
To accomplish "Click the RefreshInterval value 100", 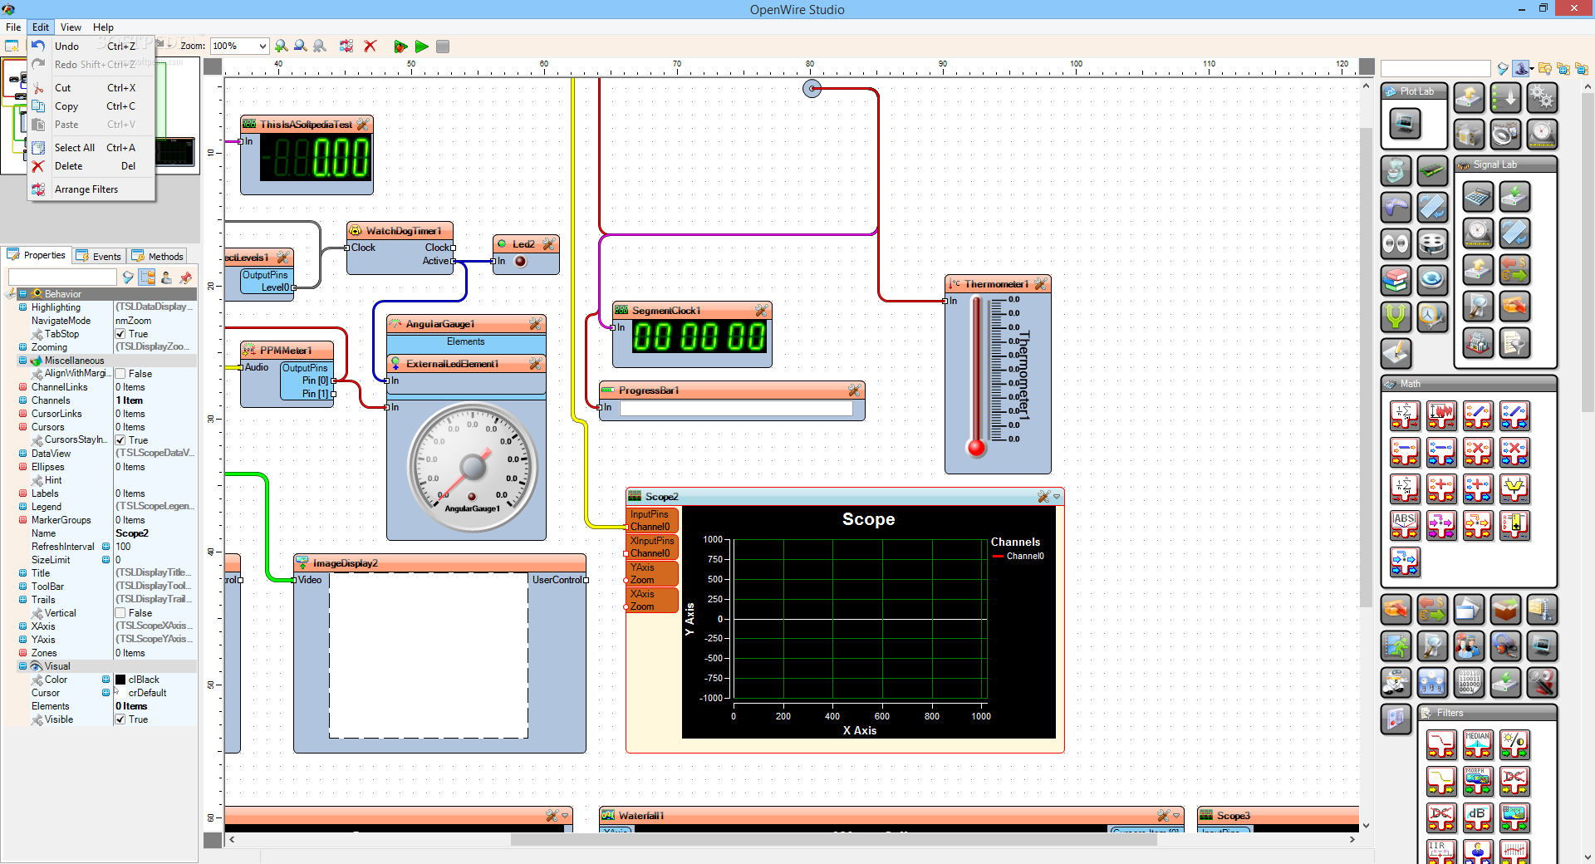I will pyautogui.click(x=155, y=547).
